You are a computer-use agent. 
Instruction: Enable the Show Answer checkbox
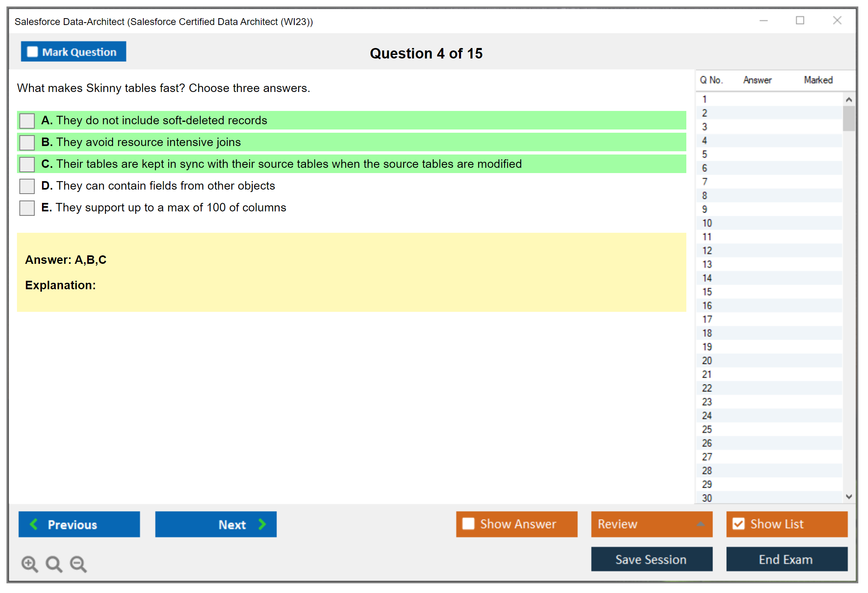(x=468, y=524)
